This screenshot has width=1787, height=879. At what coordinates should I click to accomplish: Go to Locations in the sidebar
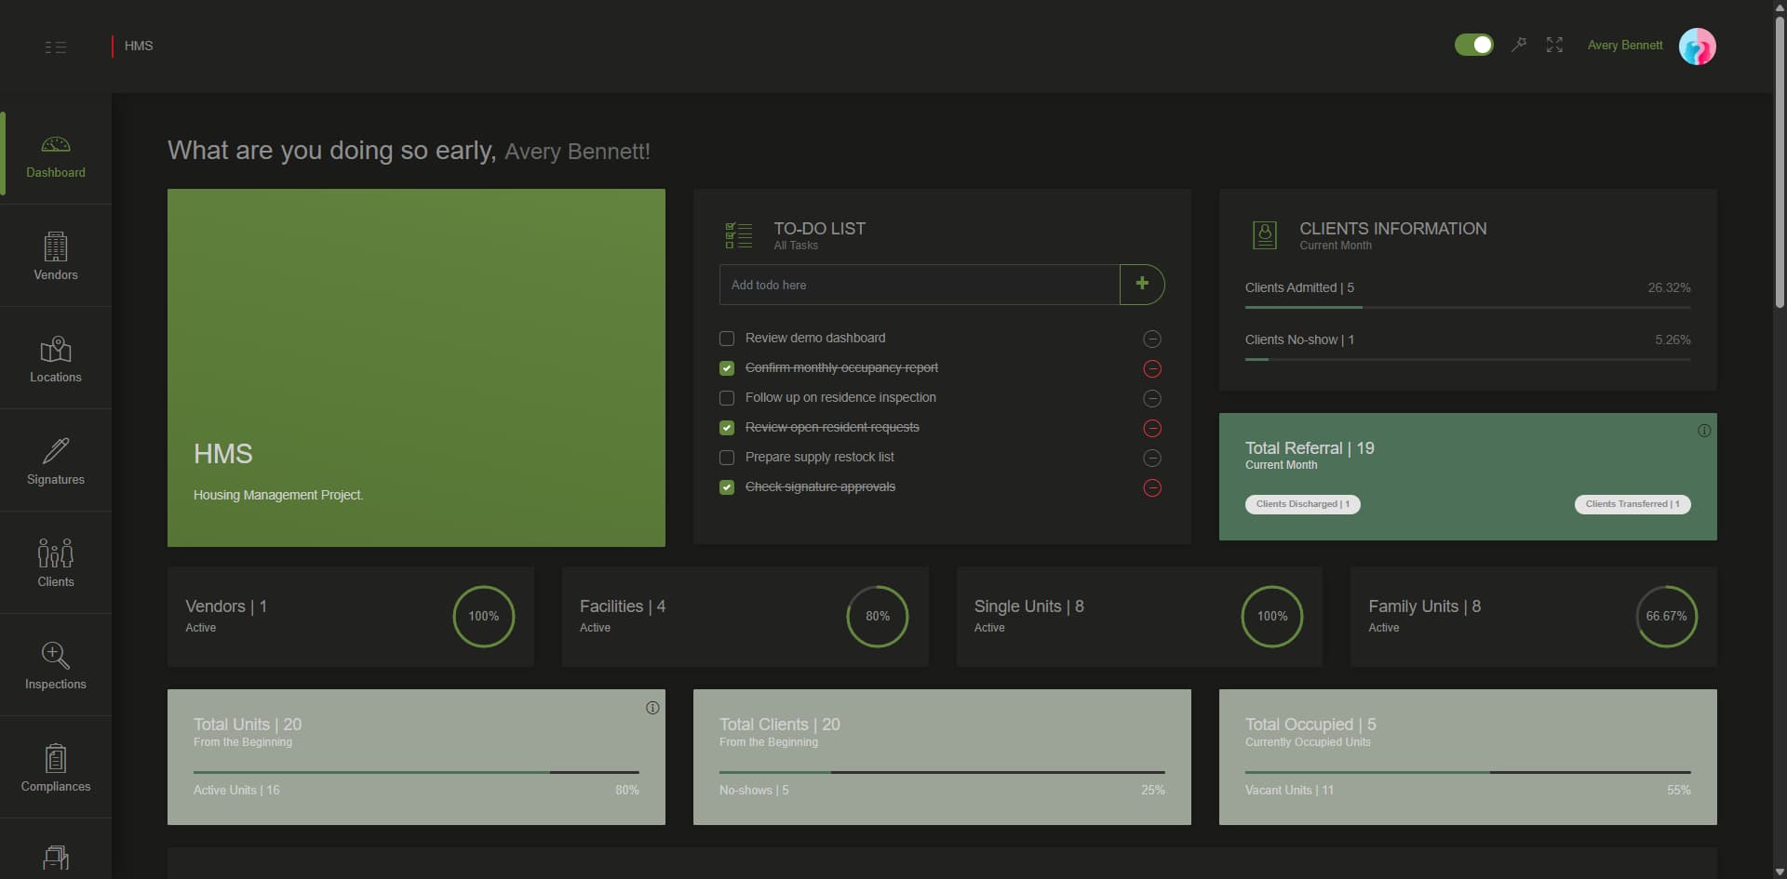[x=56, y=358]
